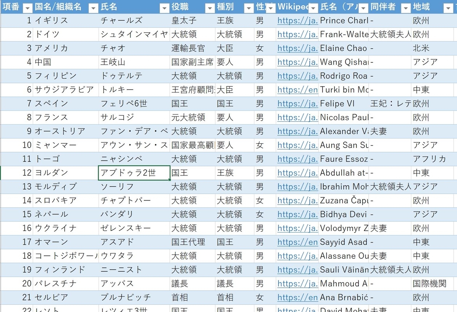The width and height of the screenshot is (457, 312).
Task: Open the Wikipedia column filter dropdown
Action: click(x=313, y=7)
